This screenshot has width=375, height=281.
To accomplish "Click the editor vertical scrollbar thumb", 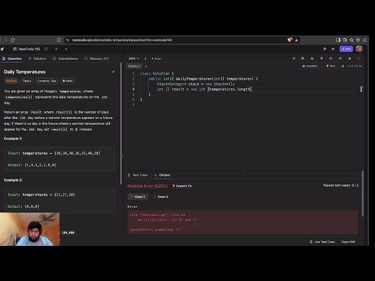I will click(x=362, y=89).
